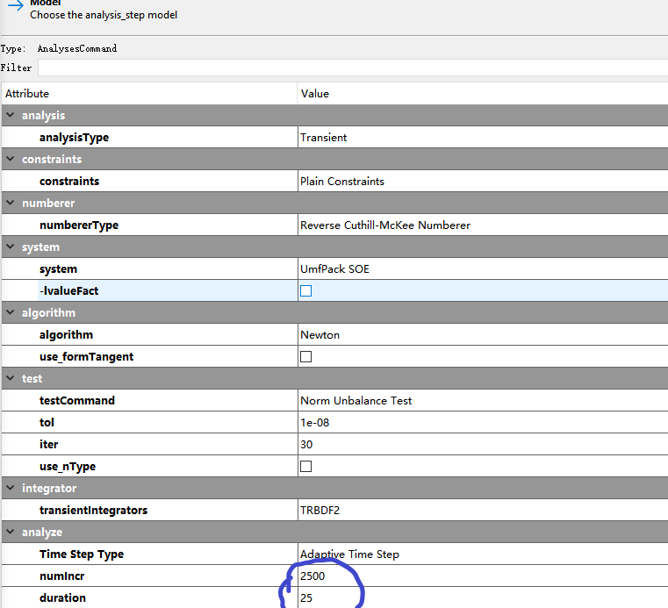Select the use_formTangent attribute label
Viewport: 668px width, 608px height.
tap(87, 357)
